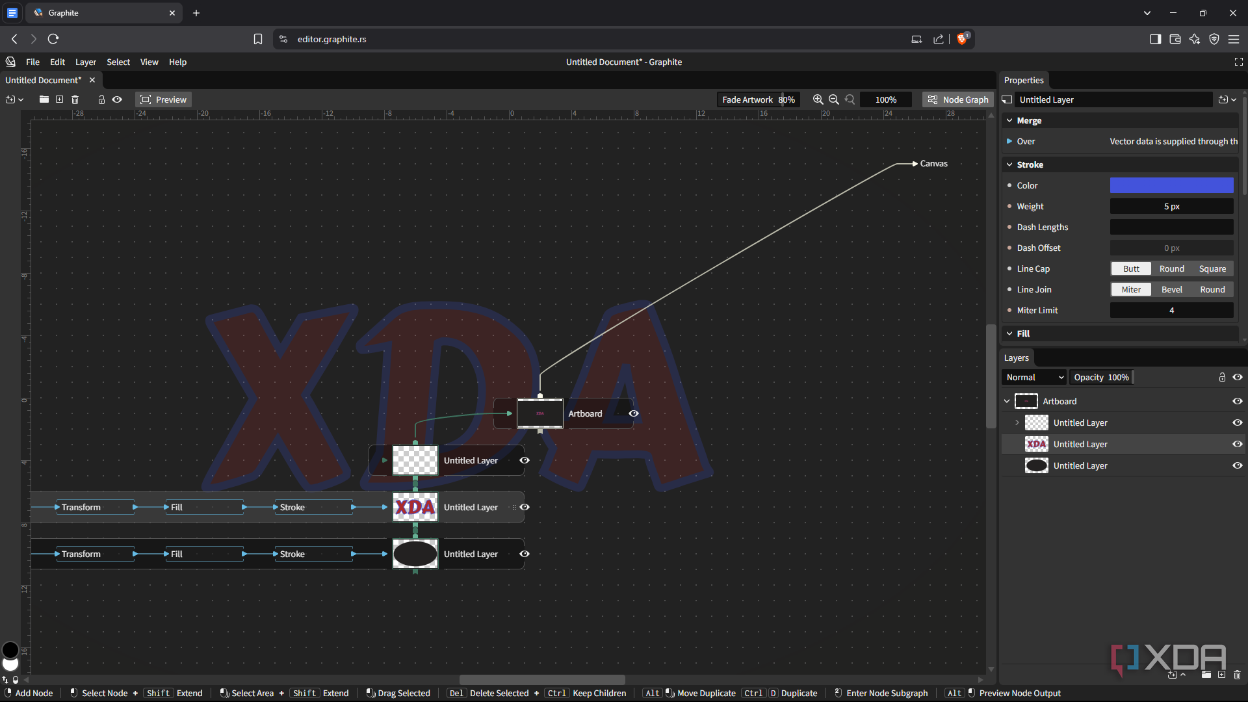The height and width of the screenshot is (702, 1248).
Task: Open the Layer menu
Action: pyautogui.click(x=86, y=62)
